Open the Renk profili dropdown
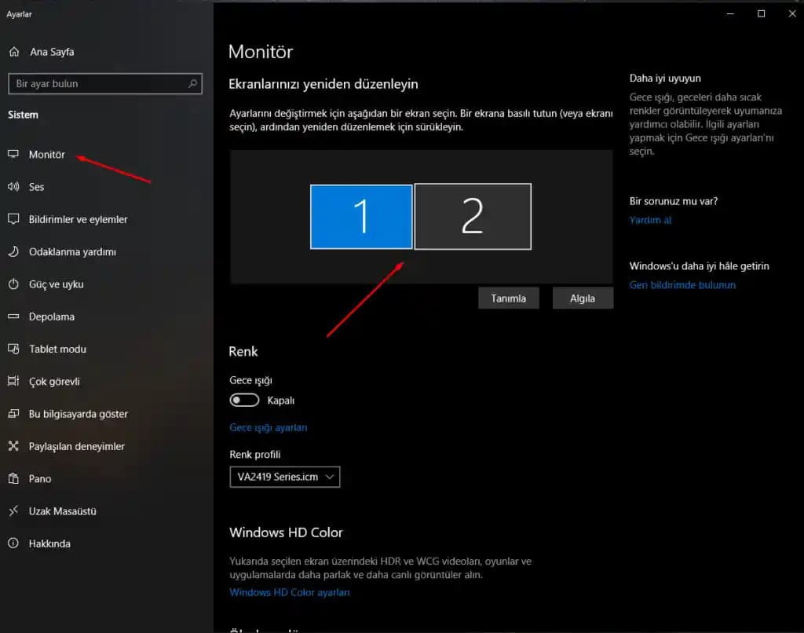 point(284,476)
